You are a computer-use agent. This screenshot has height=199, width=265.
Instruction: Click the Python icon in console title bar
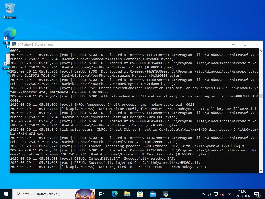coord(14,44)
